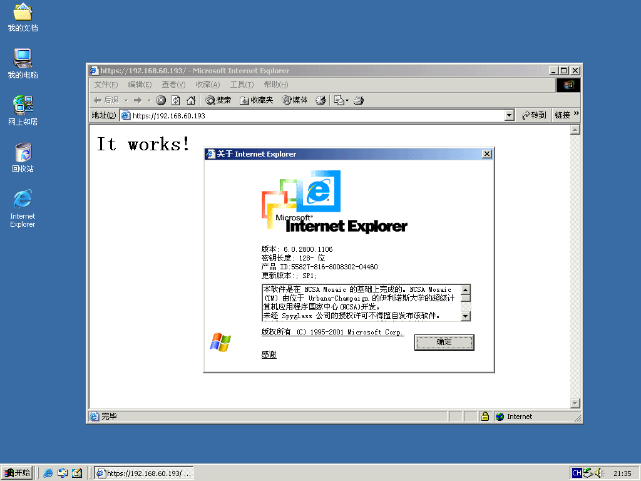Click the "It works!" page text
This screenshot has height=481, width=641.
[x=143, y=144]
